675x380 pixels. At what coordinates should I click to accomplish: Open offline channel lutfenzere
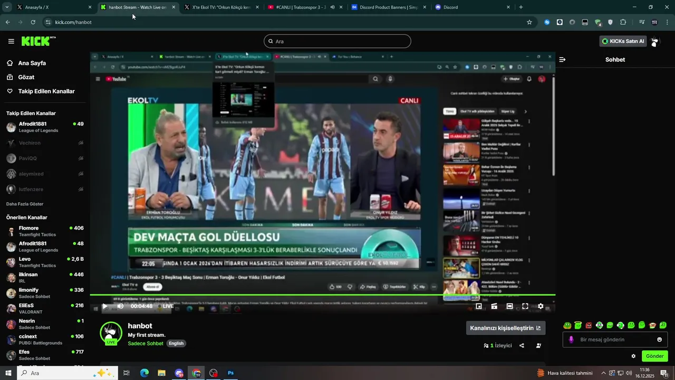pyautogui.click(x=45, y=189)
